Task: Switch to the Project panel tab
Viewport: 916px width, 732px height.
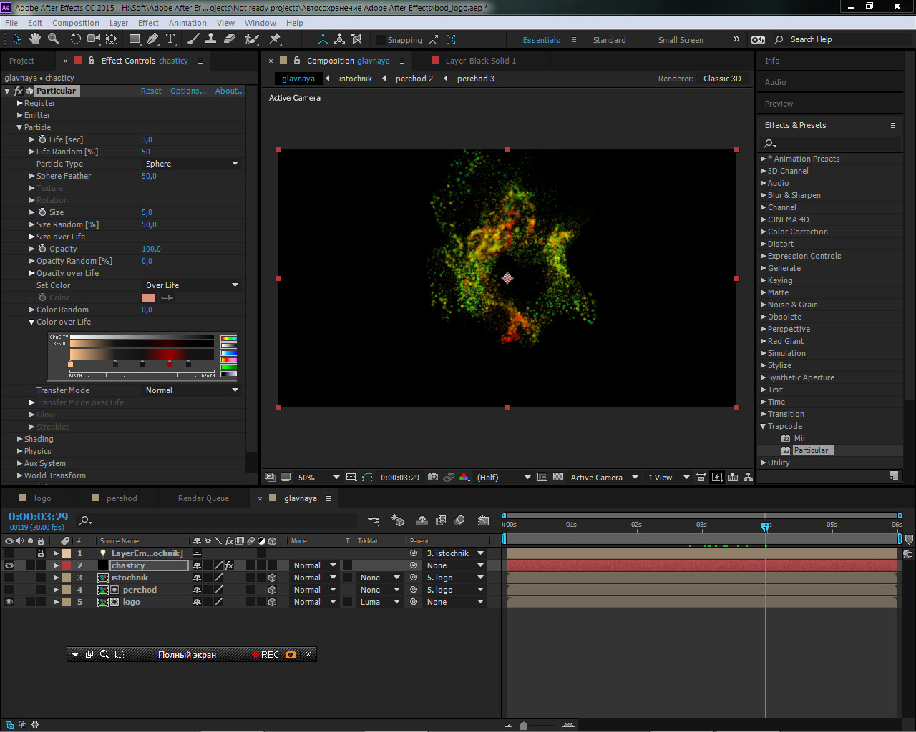Action: tap(21, 61)
